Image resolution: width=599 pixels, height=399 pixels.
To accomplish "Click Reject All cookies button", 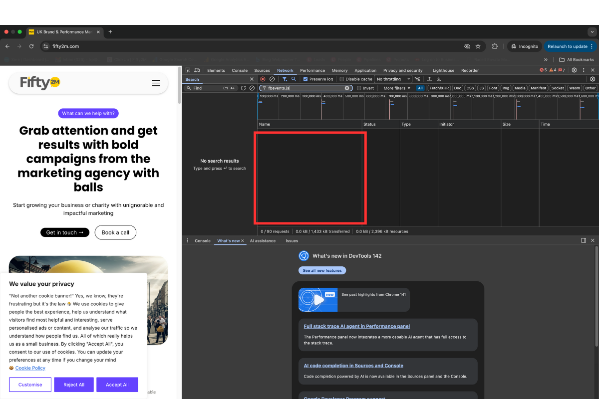I will [74, 385].
